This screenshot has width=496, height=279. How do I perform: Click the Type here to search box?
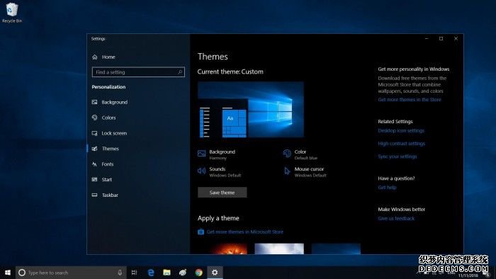[71, 273]
